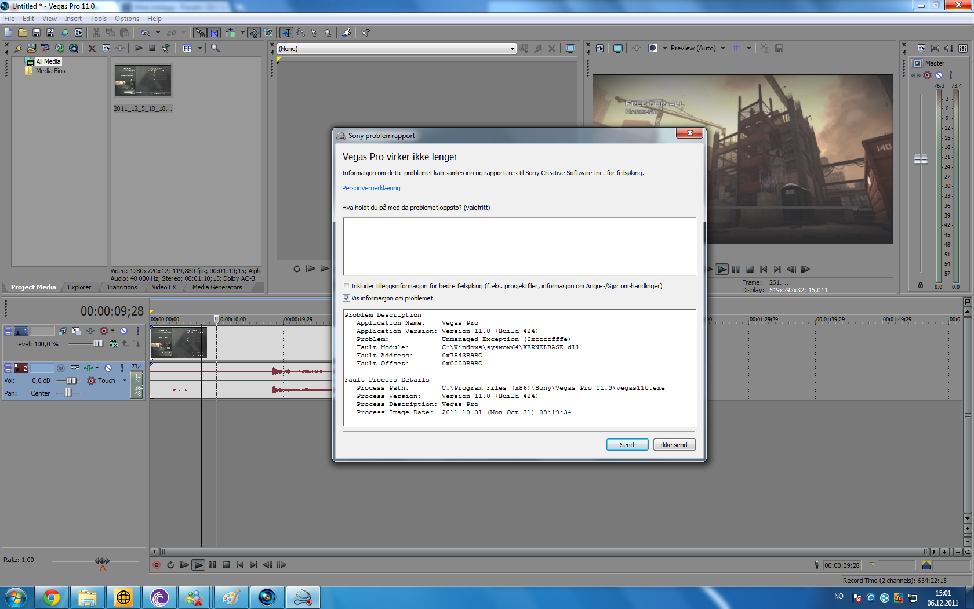Screen dimensions: 974x609
Task: Uncheck Vis informasjon om problemet
Action: coord(346,298)
